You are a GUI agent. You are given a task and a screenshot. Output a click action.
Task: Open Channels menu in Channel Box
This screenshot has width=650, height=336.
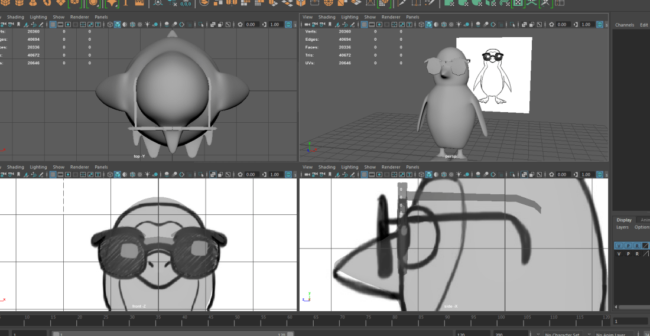coord(624,25)
